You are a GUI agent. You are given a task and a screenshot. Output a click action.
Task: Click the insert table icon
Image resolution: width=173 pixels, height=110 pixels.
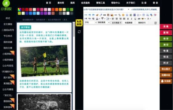coord(144,15)
